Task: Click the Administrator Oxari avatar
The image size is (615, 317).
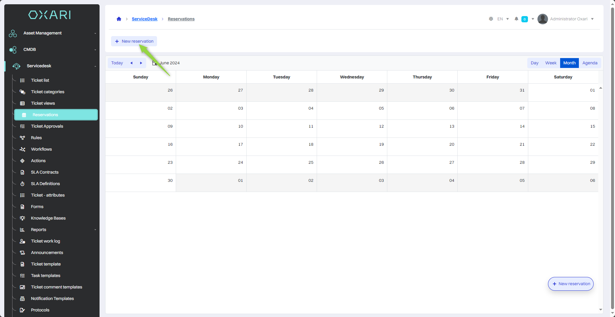Action: 542,19
